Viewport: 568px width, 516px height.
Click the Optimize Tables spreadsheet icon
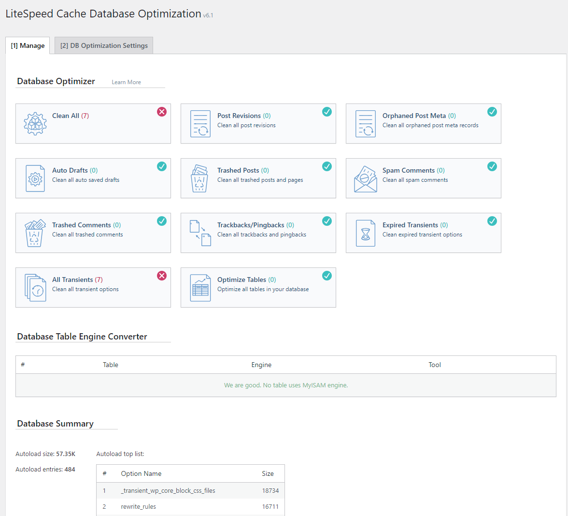click(200, 288)
